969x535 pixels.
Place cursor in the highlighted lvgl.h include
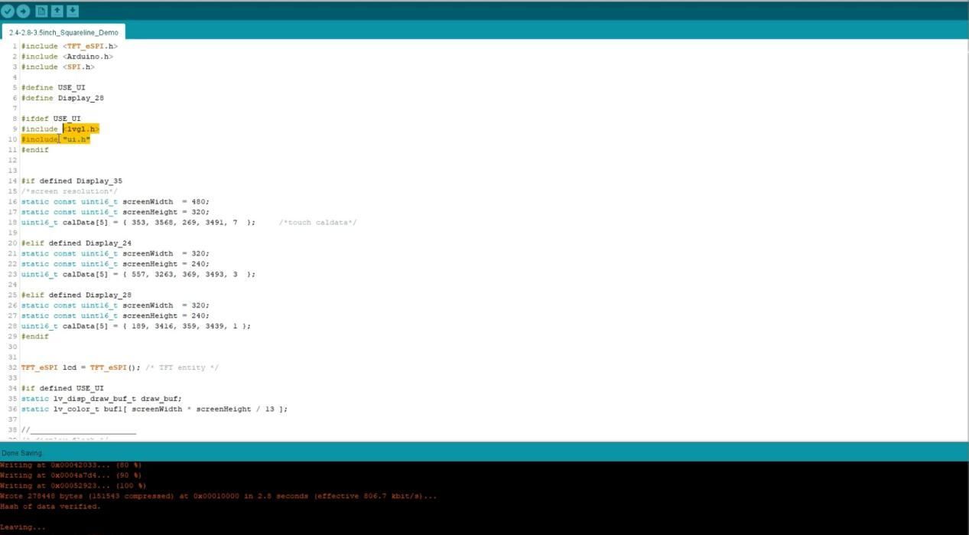coord(80,129)
